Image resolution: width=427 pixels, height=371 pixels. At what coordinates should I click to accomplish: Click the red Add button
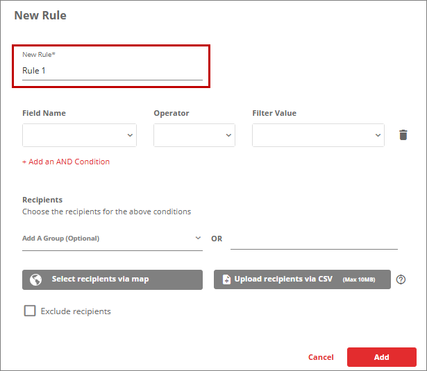pyautogui.click(x=381, y=357)
